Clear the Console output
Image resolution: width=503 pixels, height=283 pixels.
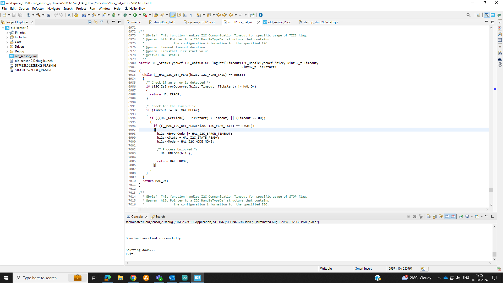[428, 216]
